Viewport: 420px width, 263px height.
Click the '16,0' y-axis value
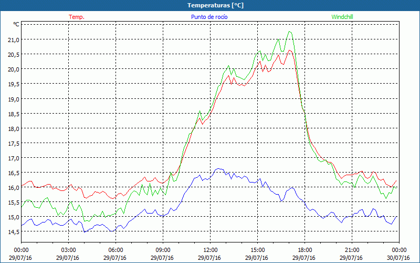pos(14,188)
